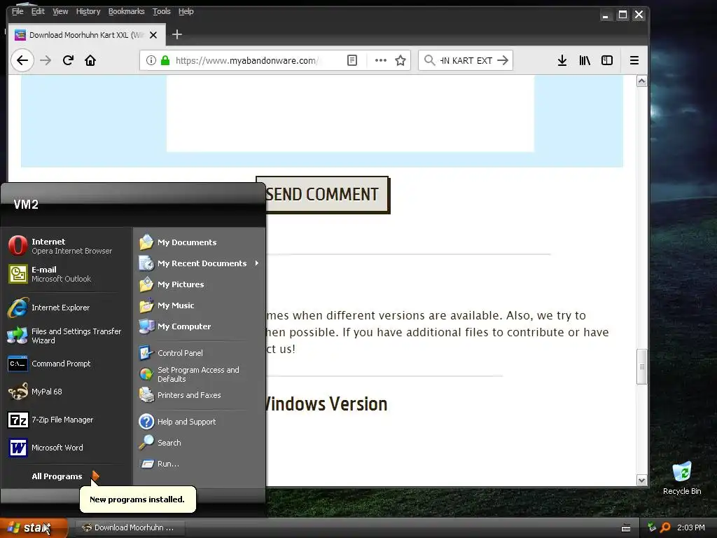Open File menu in Firefox

(x=18, y=11)
